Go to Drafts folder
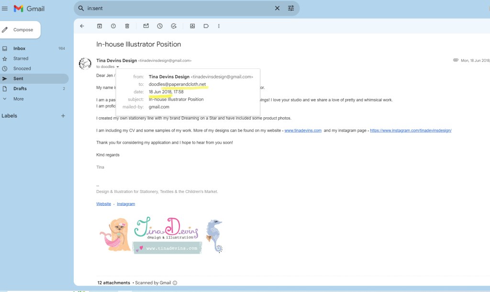Image resolution: width=490 pixels, height=292 pixels. tap(20, 89)
